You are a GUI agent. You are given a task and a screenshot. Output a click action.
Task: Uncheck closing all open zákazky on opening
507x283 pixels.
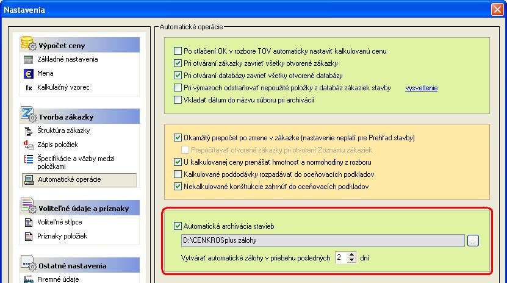click(178, 63)
